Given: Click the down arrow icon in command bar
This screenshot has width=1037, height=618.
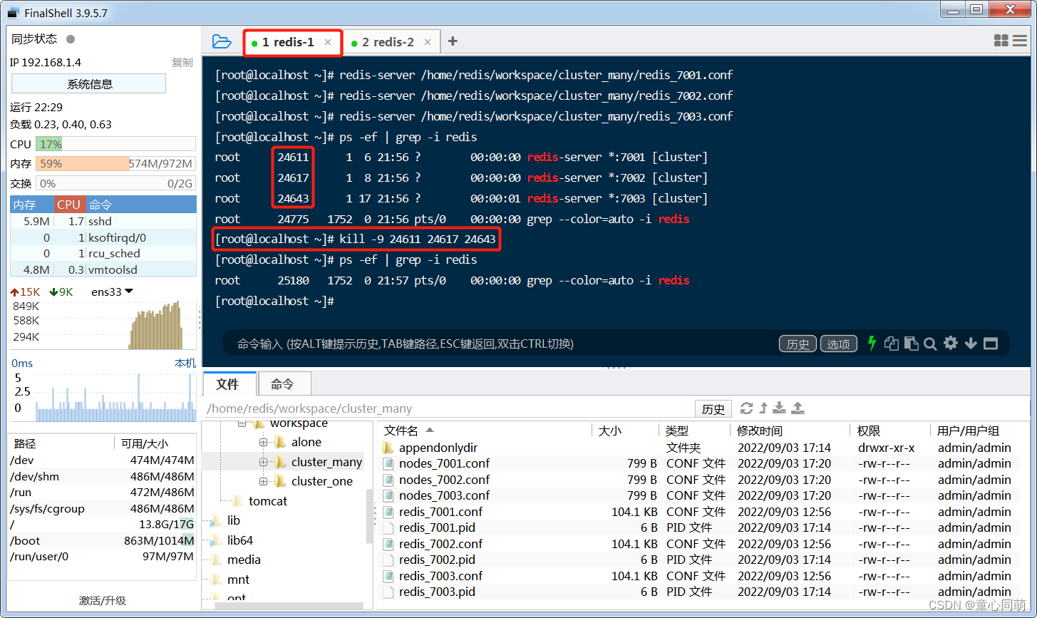Looking at the screenshot, I should (971, 344).
